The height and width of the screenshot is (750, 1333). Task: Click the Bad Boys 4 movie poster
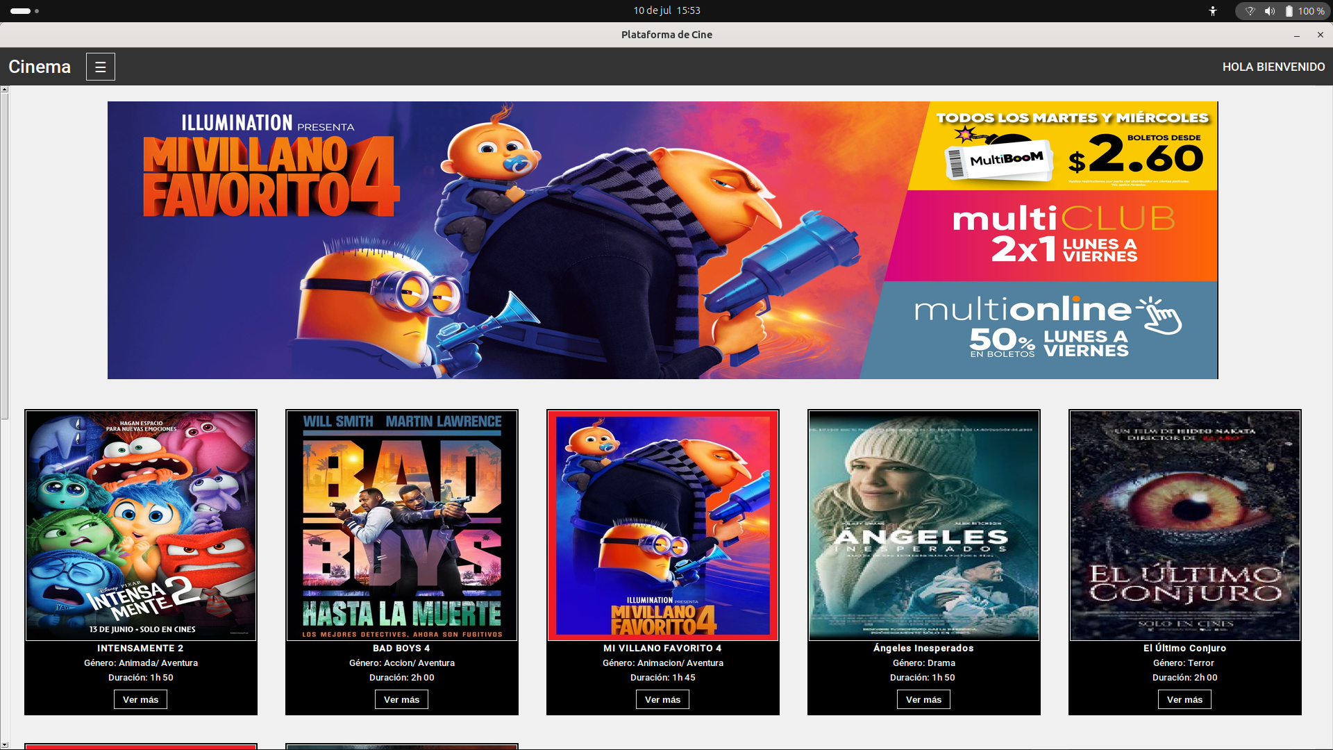[x=402, y=525]
